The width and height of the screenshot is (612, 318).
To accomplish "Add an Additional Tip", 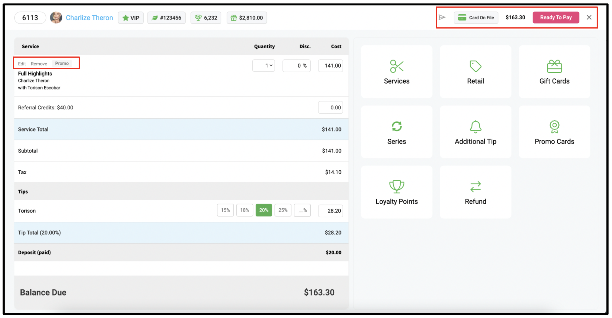I will point(475,132).
